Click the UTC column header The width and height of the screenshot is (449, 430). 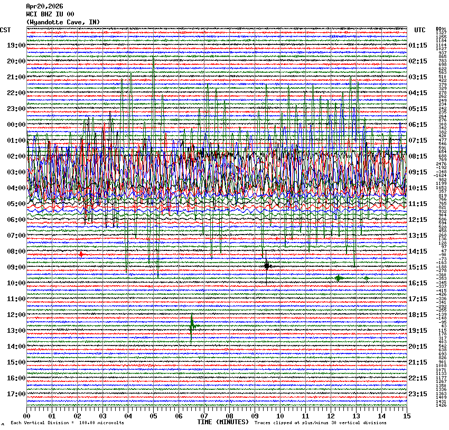pyautogui.click(x=420, y=30)
